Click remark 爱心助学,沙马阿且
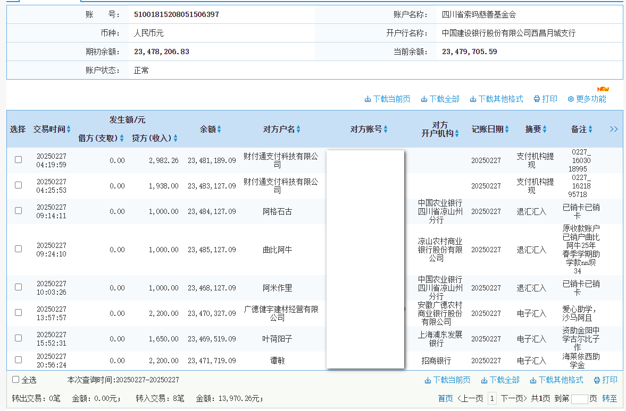 579,313
